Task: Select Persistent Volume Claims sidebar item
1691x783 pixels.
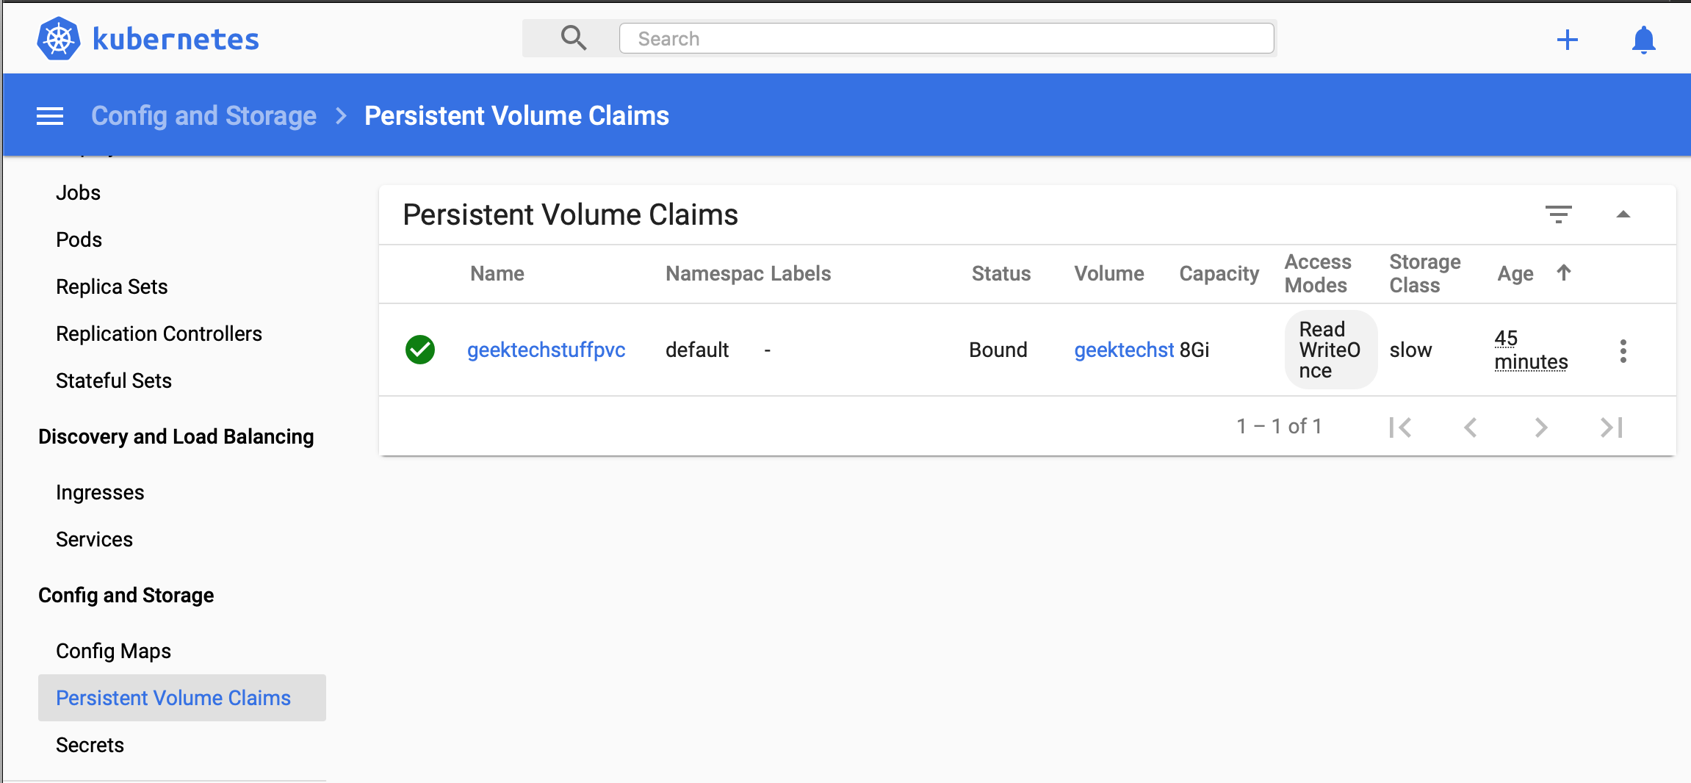Action: pos(182,698)
